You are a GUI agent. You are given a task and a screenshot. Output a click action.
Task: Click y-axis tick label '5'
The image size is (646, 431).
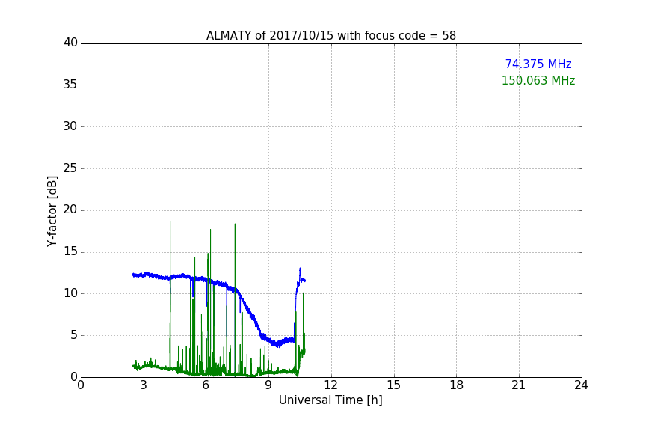pos(74,335)
